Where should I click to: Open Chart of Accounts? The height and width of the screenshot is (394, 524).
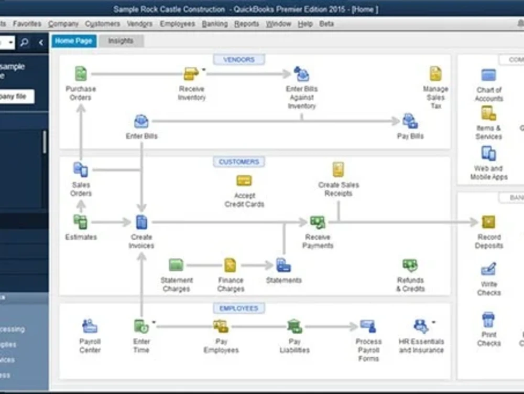[488, 75]
